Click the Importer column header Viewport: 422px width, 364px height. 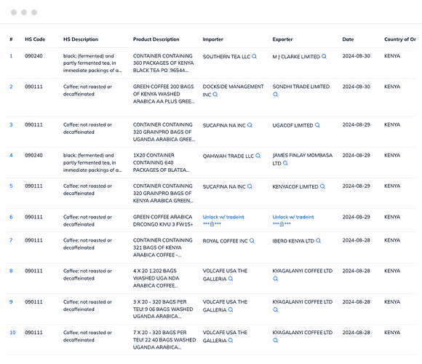click(x=213, y=39)
